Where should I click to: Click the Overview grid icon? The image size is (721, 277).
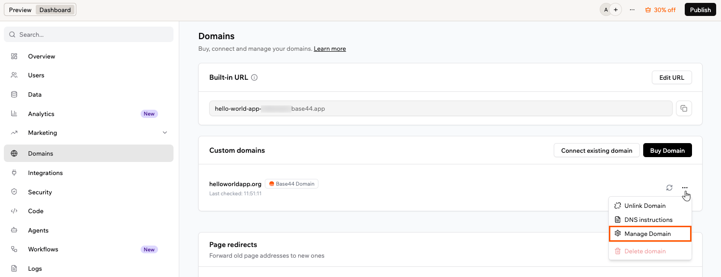pos(14,56)
